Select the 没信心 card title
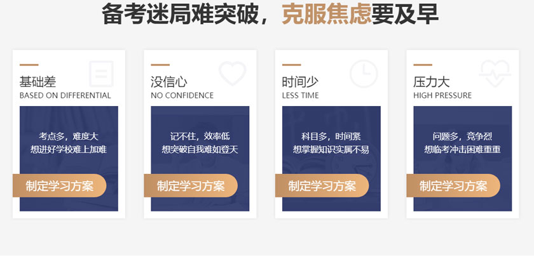The image size is (534, 280). click(169, 82)
